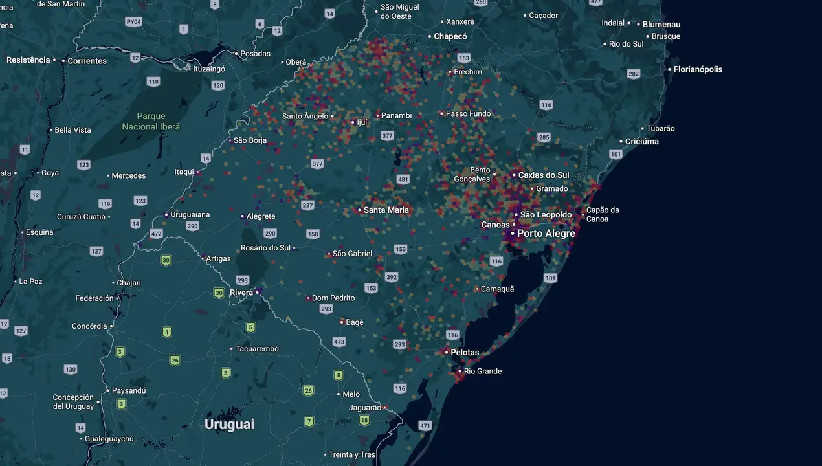Select the Parque Nacional Iberá label
Image resolution: width=822 pixels, height=466 pixels.
(151, 122)
